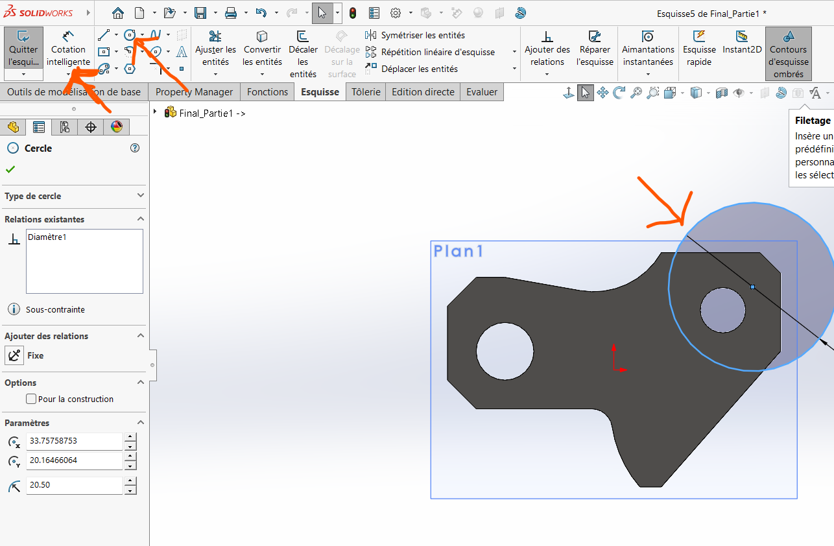Enable the Pour la construction checkbox
The height and width of the screenshot is (546, 834).
pos(31,399)
